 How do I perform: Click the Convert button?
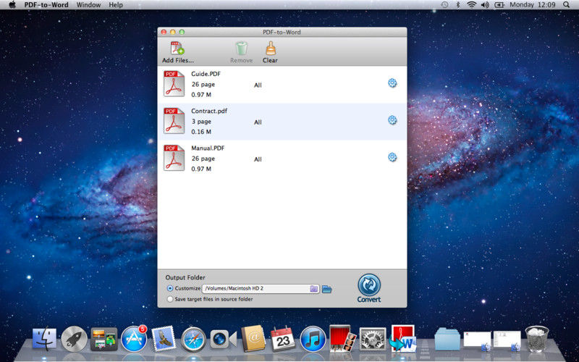click(x=369, y=288)
